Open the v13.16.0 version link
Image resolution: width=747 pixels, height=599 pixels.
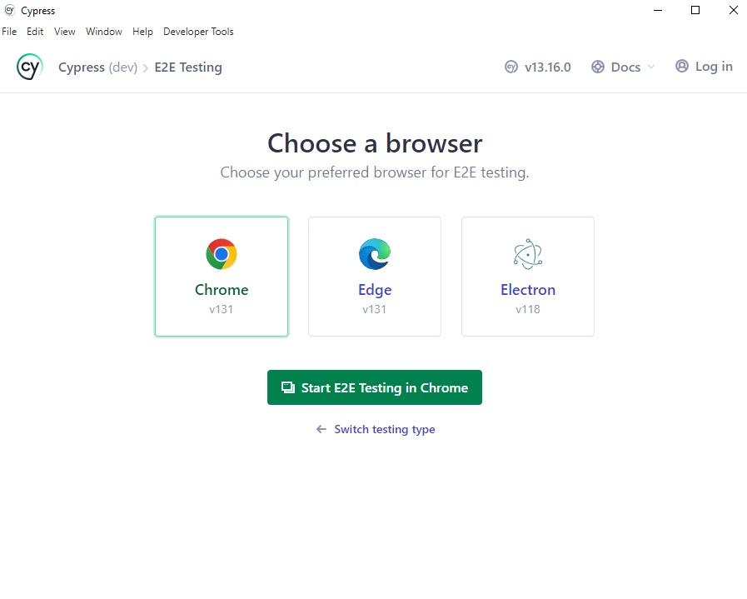point(547,67)
